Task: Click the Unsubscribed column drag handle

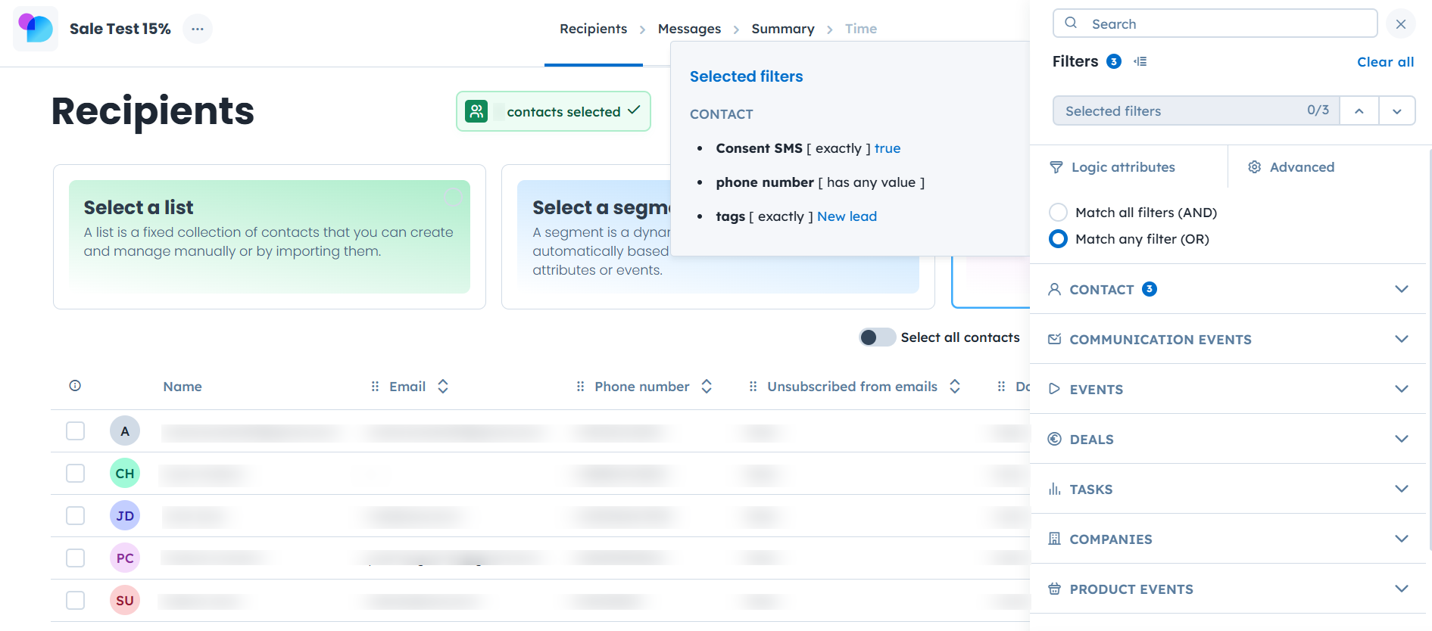Action: (753, 387)
